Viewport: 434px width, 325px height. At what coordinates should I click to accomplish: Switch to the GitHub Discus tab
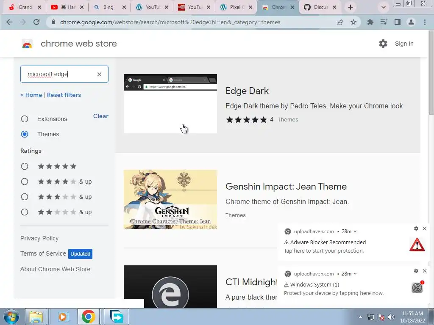point(320,7)
